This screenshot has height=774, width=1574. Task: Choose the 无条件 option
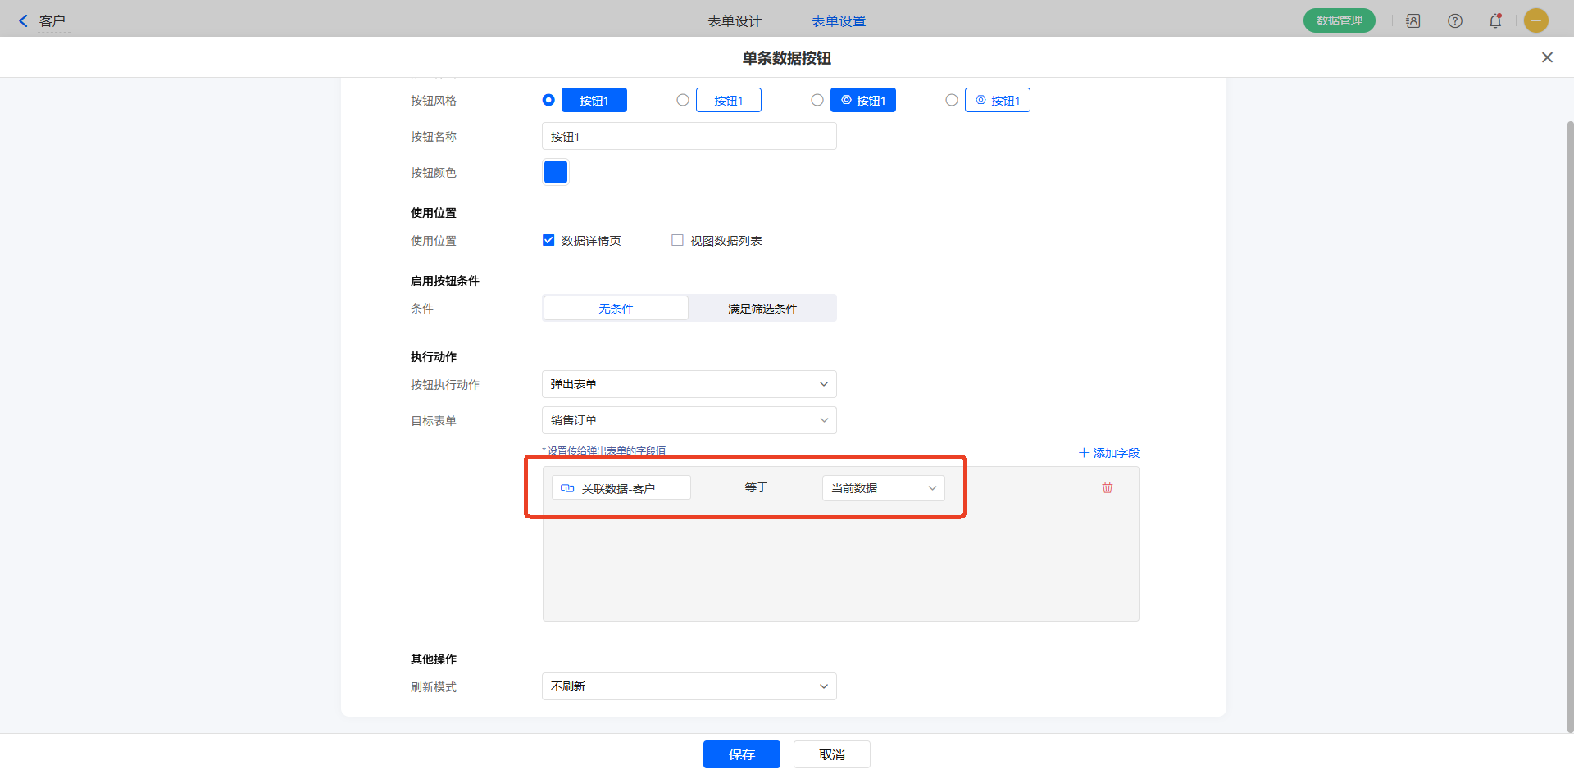click(x=616, y=308)
